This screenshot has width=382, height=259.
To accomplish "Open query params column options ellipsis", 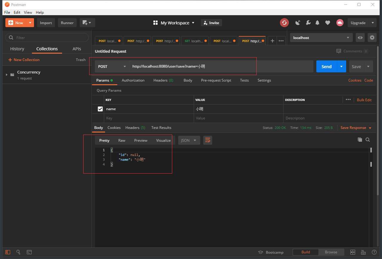I will (348, 99).
